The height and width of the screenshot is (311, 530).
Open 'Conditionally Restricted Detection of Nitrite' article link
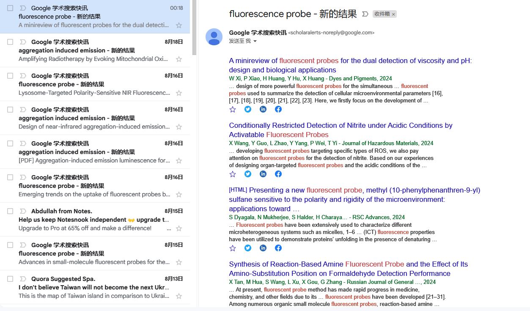[x=341, y=130]
